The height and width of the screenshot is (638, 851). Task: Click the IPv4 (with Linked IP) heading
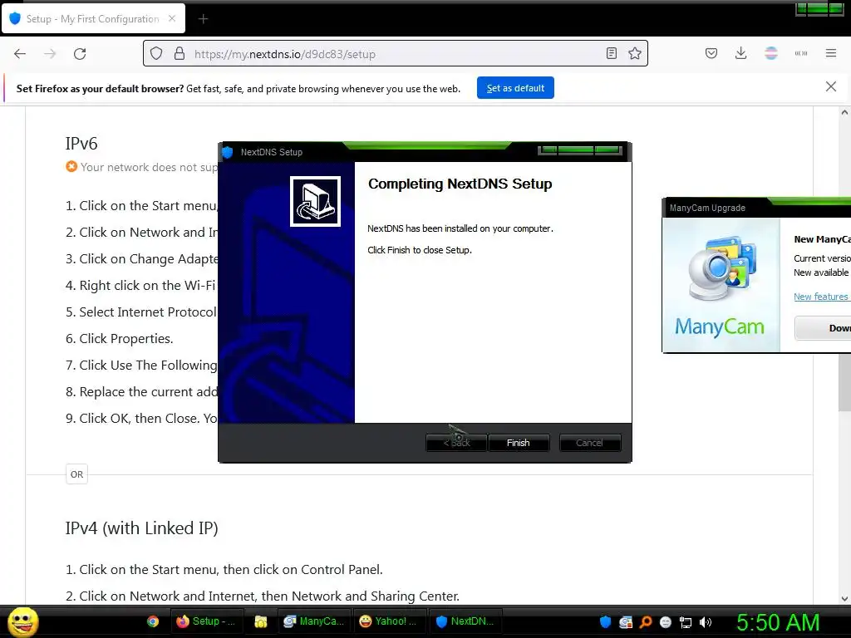(x=141, y=528)
